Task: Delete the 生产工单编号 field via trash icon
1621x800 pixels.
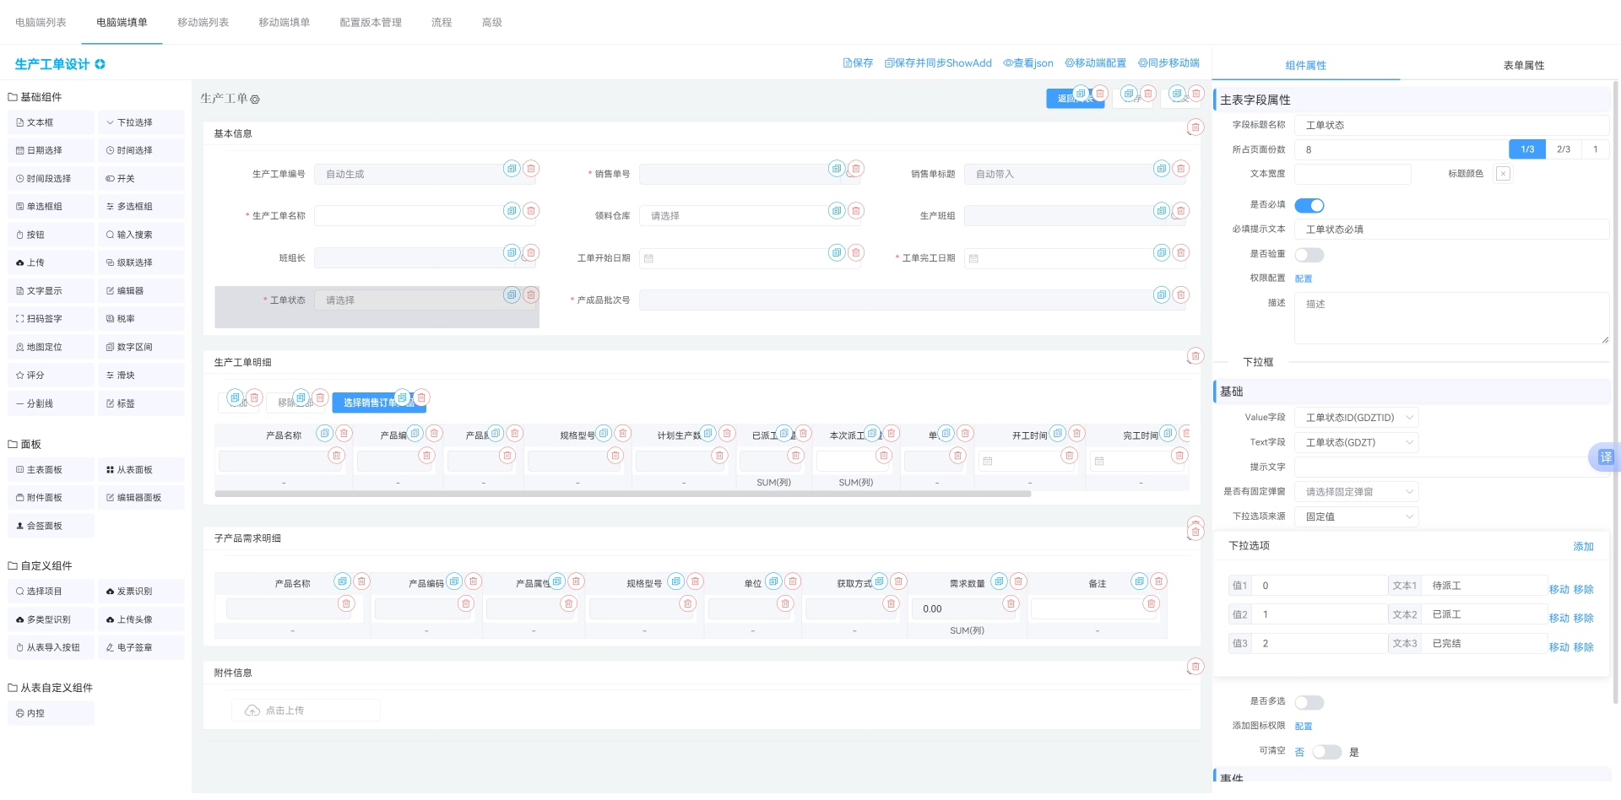Action: (x=531, y=169)
